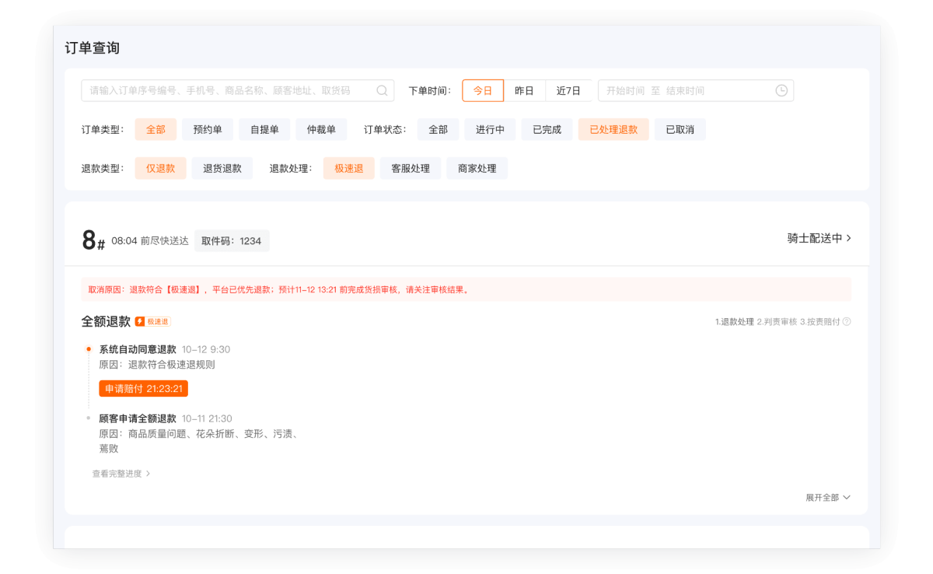Switch refund type to 退货退款
Screen dimensions: 933x574
[x=223, y=168]
